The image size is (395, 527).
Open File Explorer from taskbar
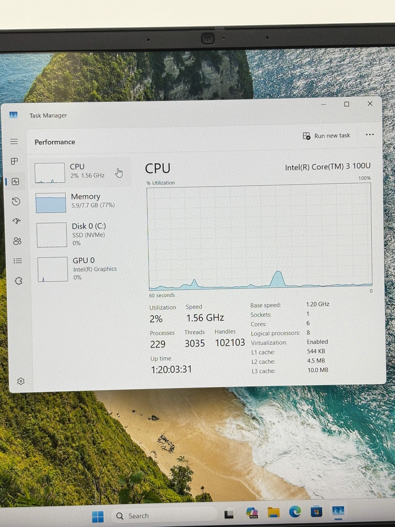point(274,513)
